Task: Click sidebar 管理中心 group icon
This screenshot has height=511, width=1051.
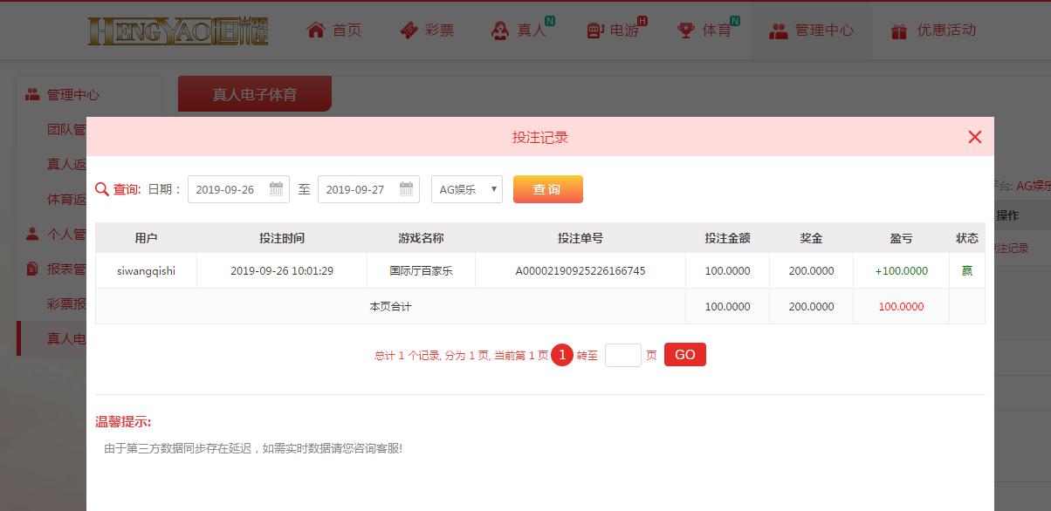Action: [x=32, y=94]
